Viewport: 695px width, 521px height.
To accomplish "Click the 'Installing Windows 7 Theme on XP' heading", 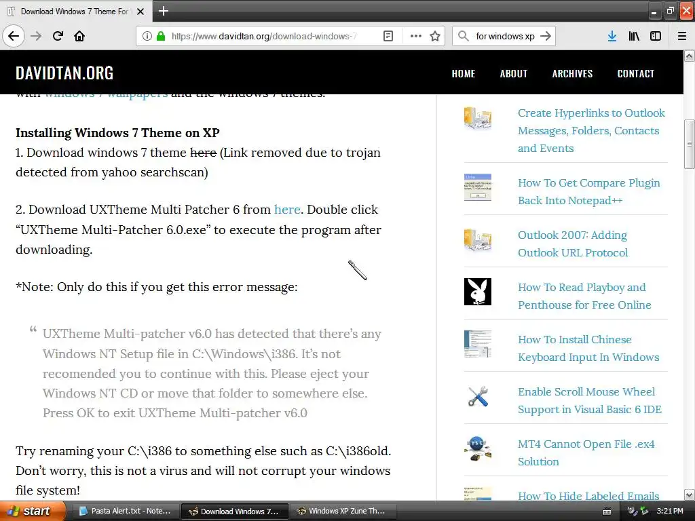I will [117, 133].
